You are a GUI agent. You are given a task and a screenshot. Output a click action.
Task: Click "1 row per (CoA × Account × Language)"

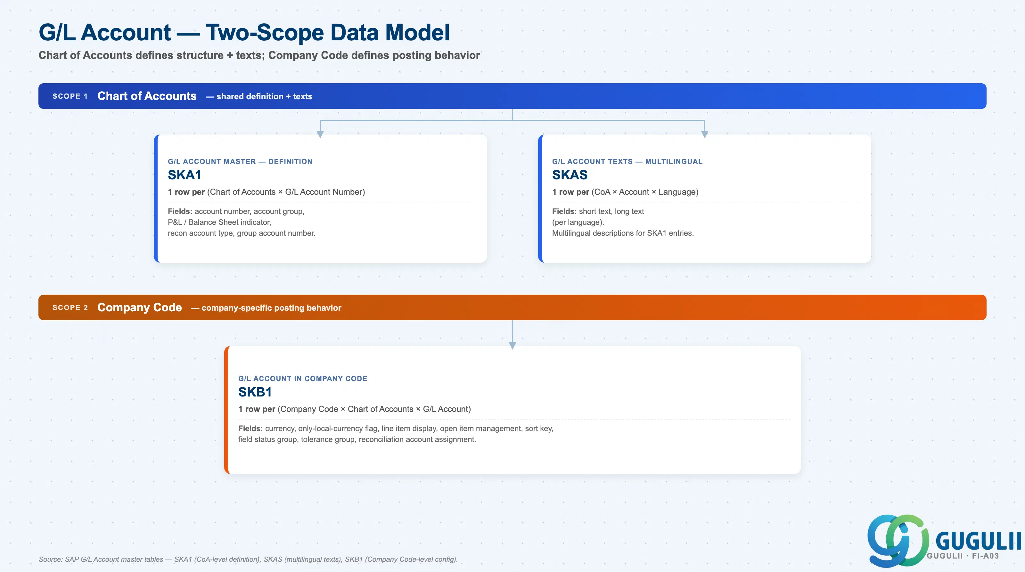[x=625, y=192]
